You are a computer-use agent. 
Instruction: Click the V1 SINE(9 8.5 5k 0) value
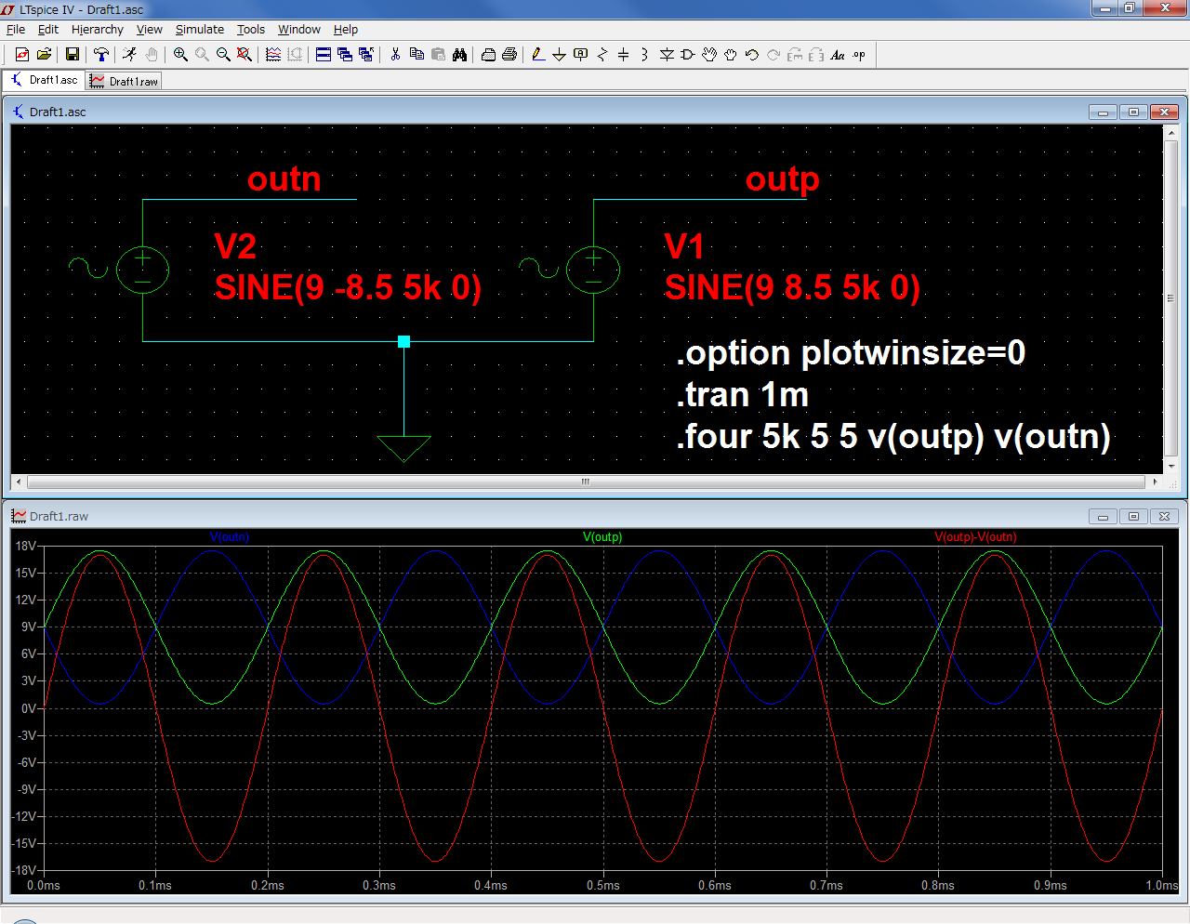coord(792,287)
